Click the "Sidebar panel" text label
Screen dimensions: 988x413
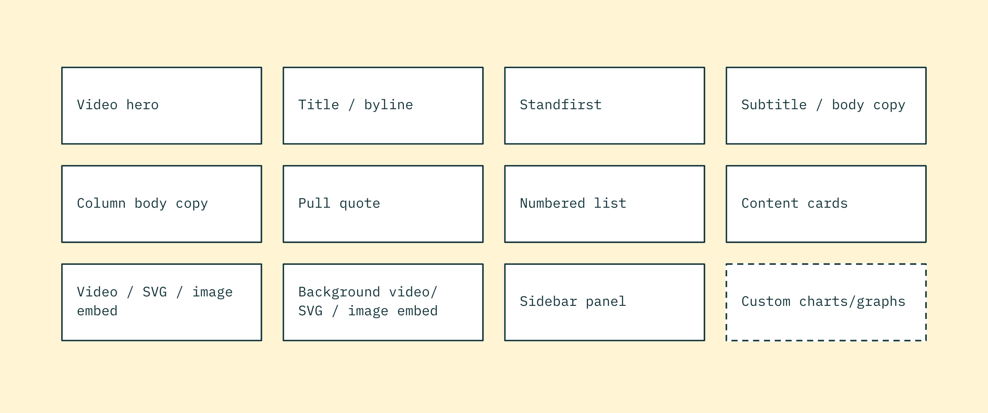pyautogui.click(x=573, y=302)
